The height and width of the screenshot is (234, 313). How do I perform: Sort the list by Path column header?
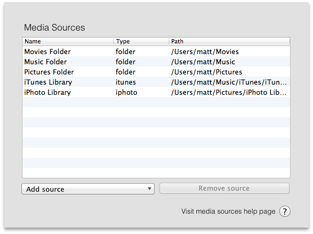click(230, 41)
